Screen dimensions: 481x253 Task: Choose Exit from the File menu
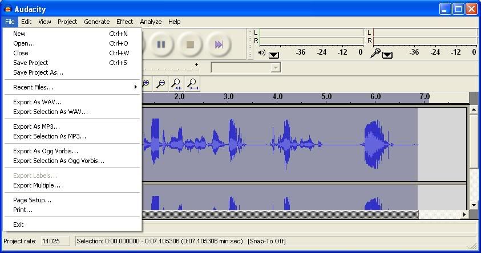click(x=72, y=225)
